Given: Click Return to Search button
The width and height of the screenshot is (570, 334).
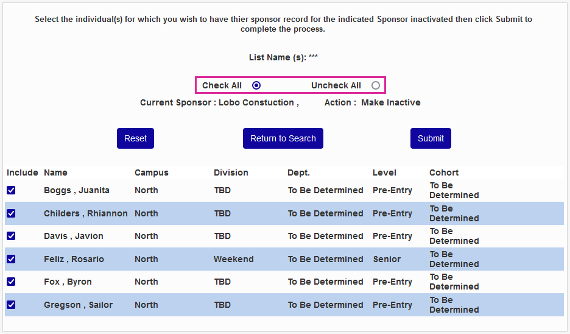Looking at the screenshot, I should 283,138.
